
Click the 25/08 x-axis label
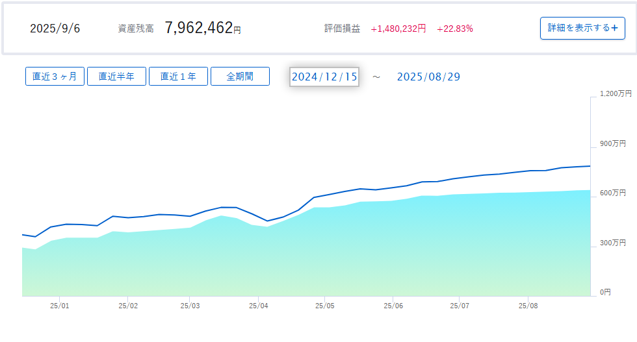(x=528, y=306)
